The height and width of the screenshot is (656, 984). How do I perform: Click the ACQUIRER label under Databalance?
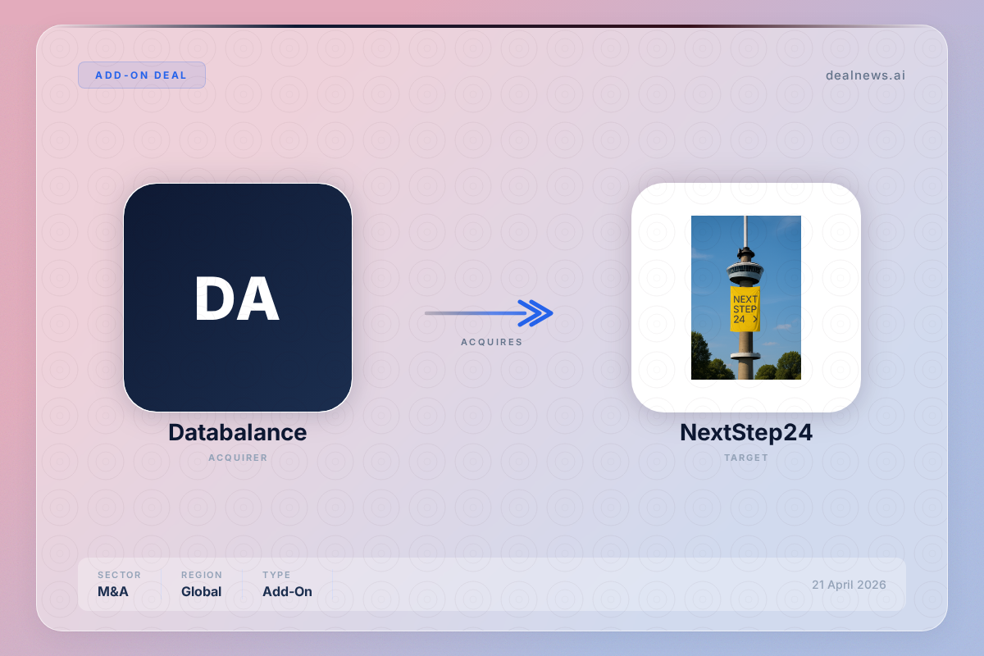(x=238, y=458)
